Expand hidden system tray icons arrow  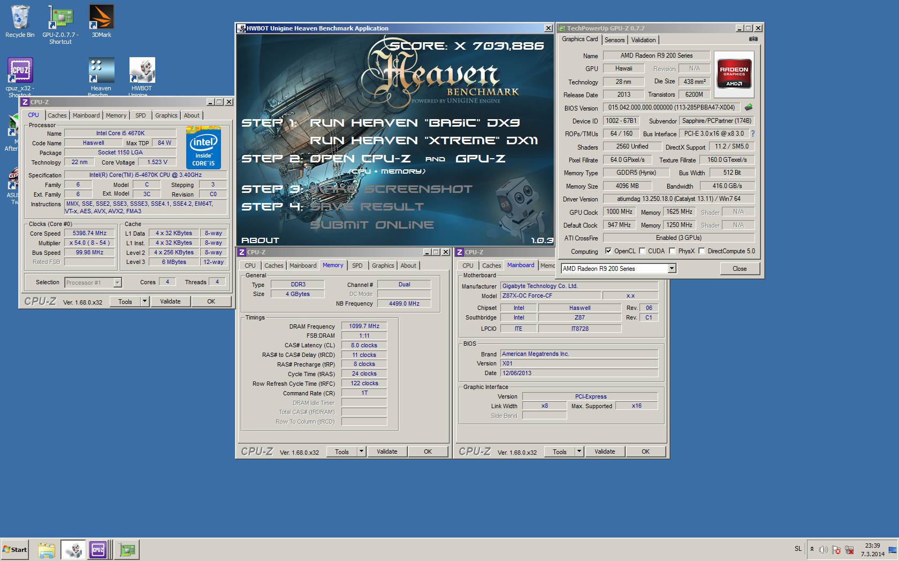[812, 549]
